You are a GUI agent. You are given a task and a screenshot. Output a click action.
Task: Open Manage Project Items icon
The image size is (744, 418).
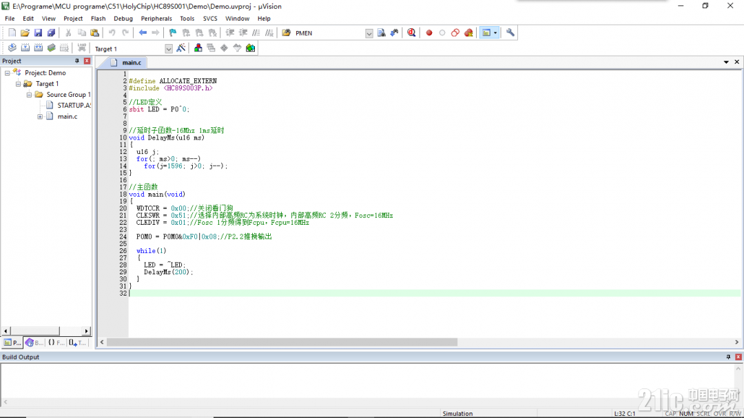pyautogui.click(x=198, y=48)
